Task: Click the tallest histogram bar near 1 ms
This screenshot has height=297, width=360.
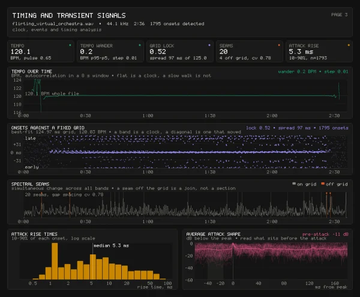Action: pos(55,261)
